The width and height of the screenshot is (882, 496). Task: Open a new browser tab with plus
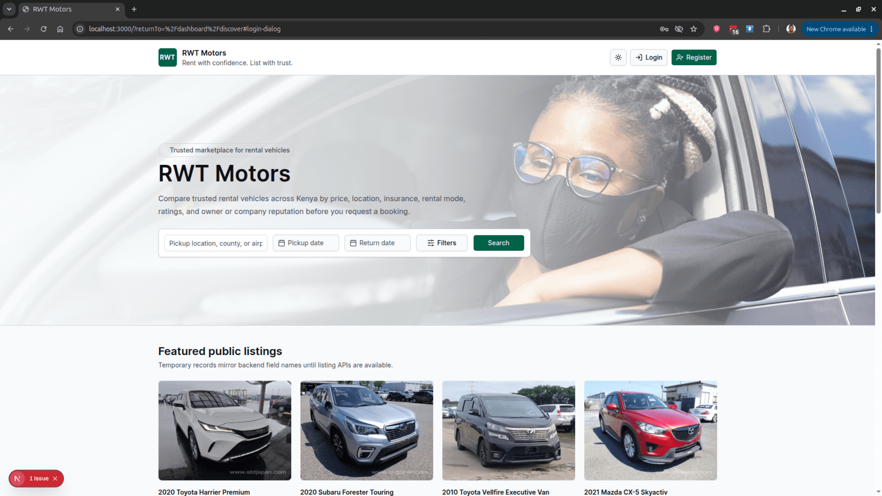tap(134, 9)
